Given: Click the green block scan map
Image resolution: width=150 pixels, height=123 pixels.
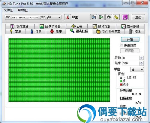Looking at the screenshot, I should point(59,70).
